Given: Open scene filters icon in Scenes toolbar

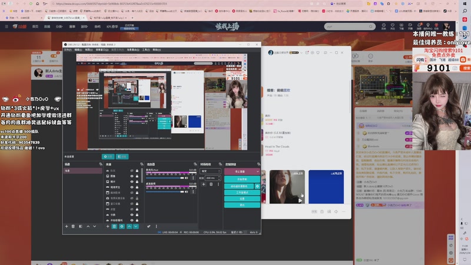Looking at the screenshot, I should [x=81, y=226].
